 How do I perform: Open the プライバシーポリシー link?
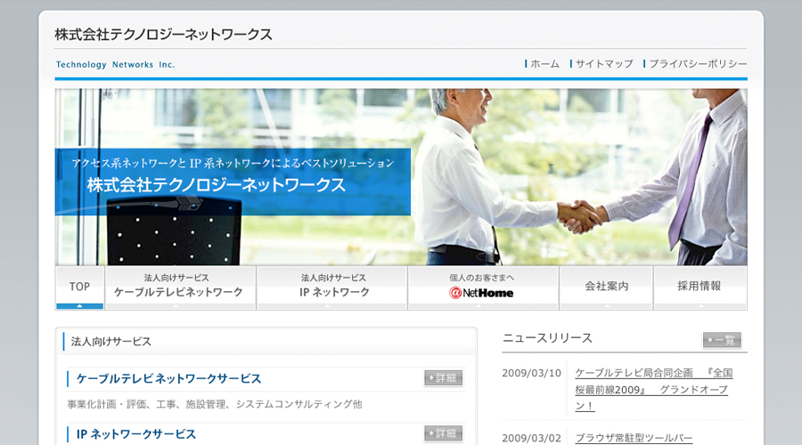tap(697, 64)
